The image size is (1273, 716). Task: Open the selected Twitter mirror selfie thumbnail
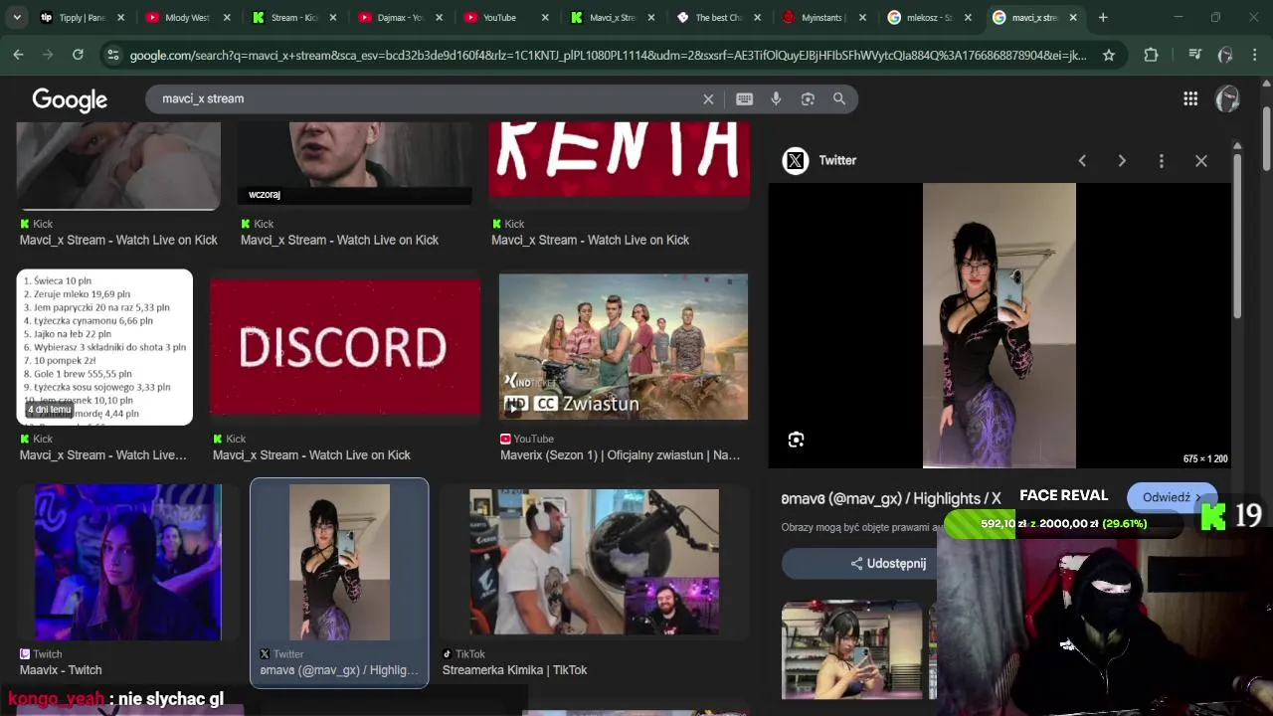click(x=339, y=563)
